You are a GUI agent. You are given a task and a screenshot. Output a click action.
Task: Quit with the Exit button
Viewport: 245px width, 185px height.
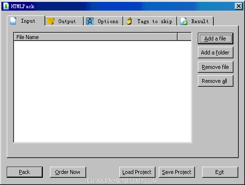click(x=220, y=172)
